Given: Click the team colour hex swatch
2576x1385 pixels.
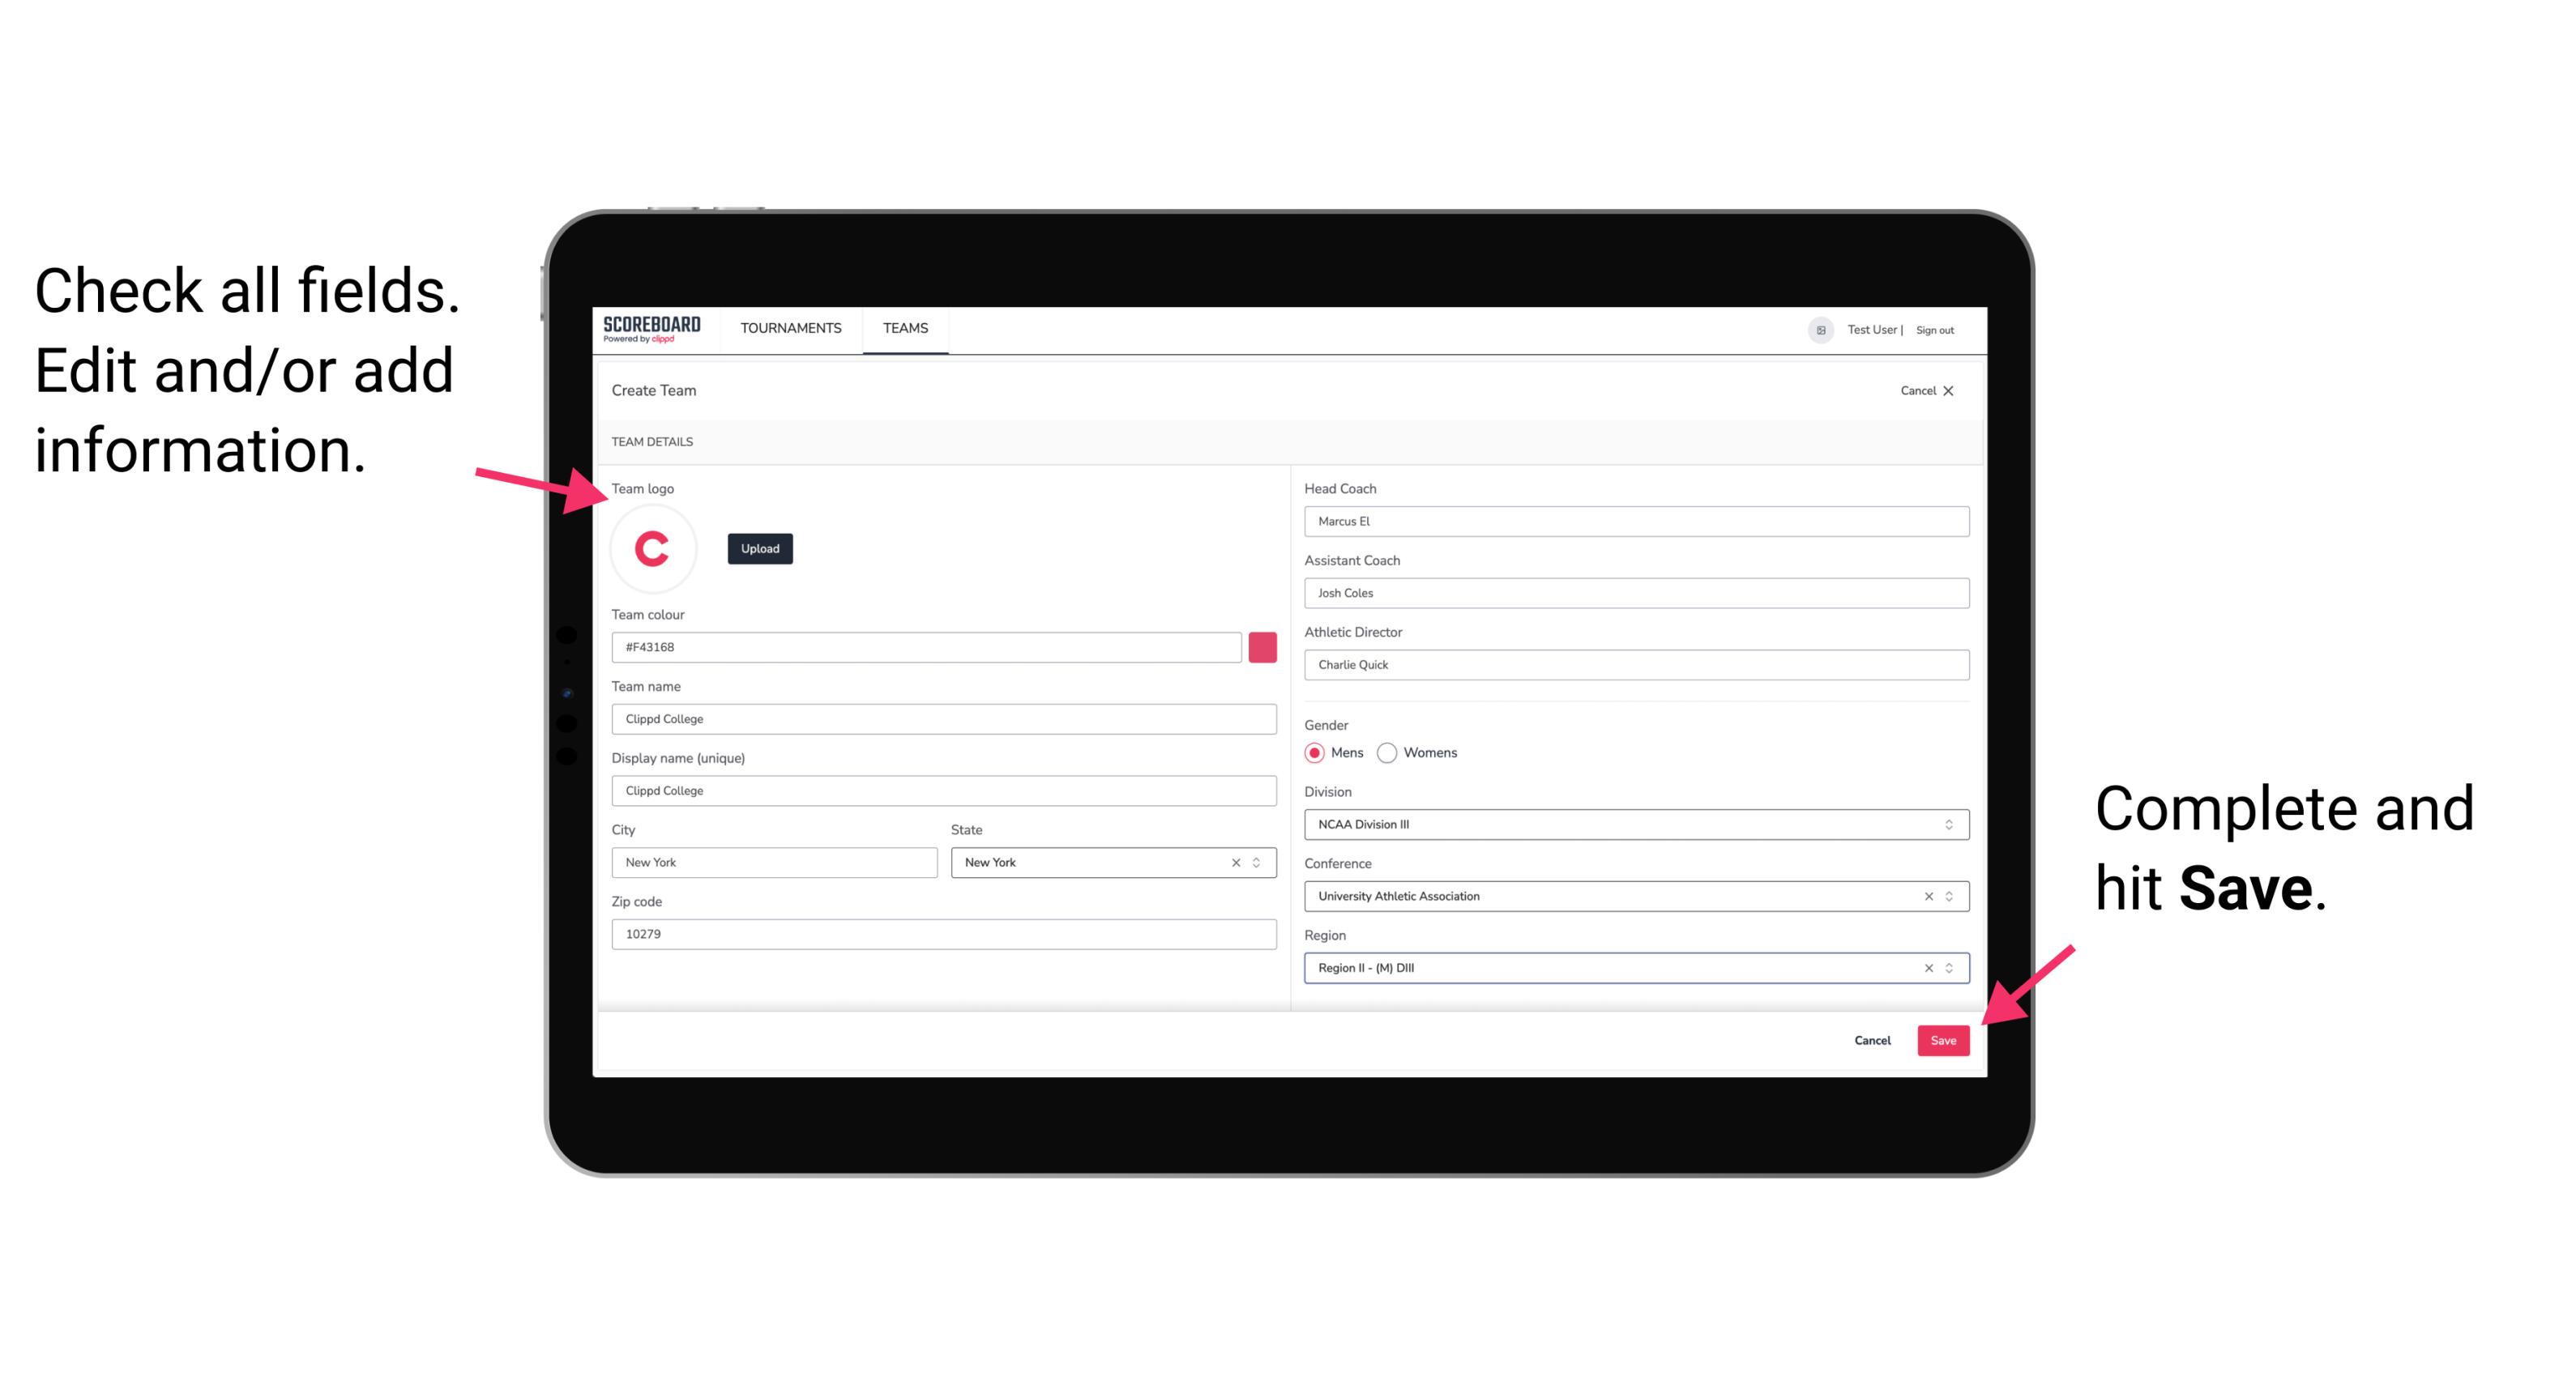Looking at the screenshot, I should (x=1266, y=646).
